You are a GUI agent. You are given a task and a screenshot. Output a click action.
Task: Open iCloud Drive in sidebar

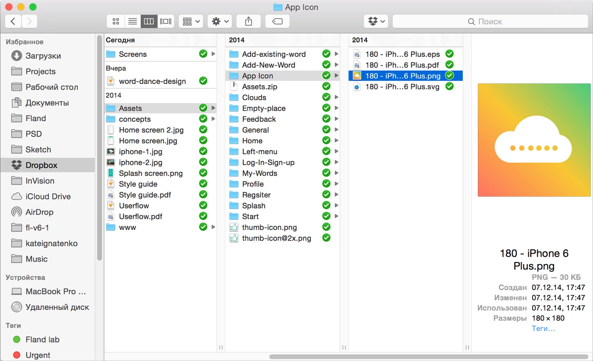pyautogui.click(x=48, y=196)
